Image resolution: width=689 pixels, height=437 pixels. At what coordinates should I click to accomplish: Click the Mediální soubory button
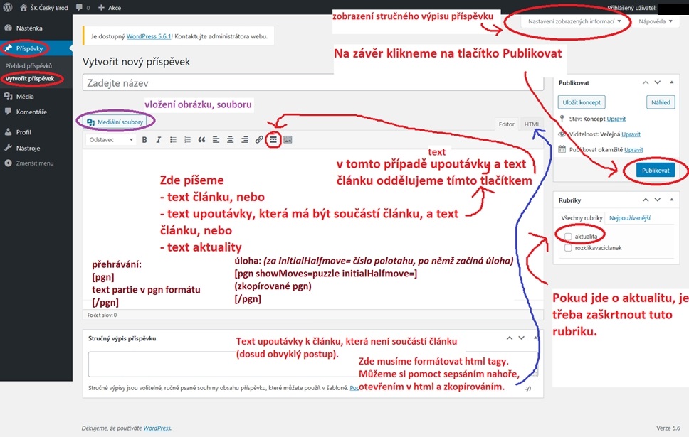tap(115, 122)
